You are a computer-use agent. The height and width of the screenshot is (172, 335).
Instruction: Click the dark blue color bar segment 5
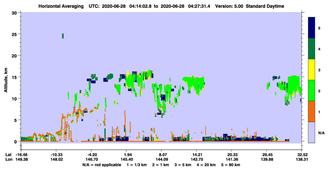[x=312, y=28]
